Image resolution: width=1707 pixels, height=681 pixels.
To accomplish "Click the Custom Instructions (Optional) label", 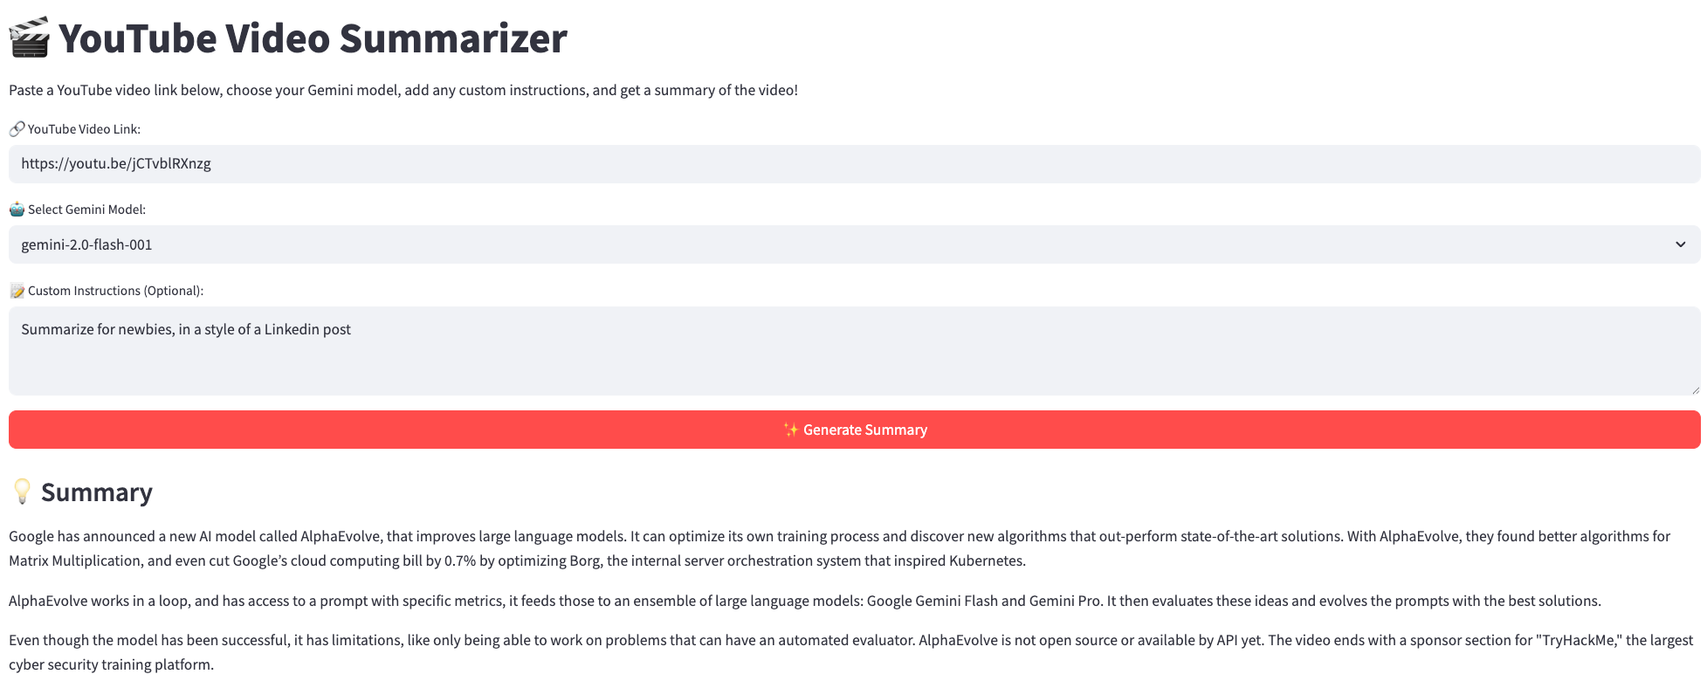I will [115, 291].
